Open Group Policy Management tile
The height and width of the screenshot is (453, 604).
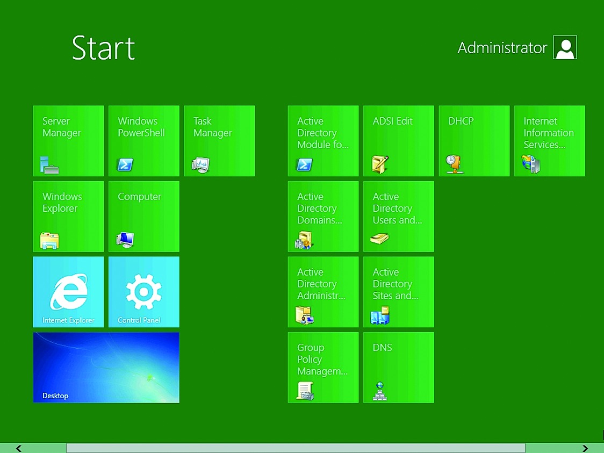tap(323, 368)
